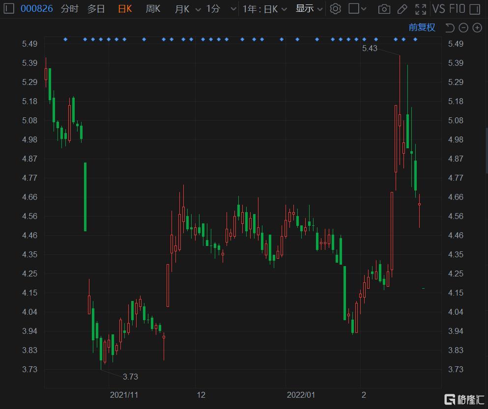Enter fullscreen chart mode

(x=421, y=9)
